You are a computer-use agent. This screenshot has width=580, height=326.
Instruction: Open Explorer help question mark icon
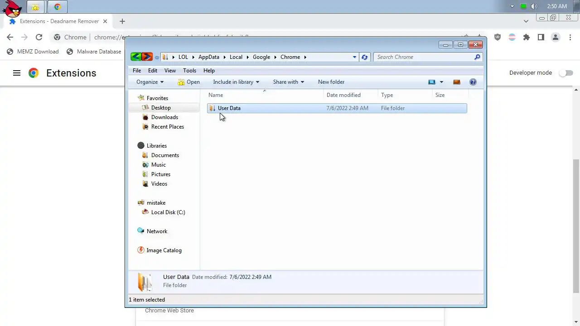[x=473, y=82]
